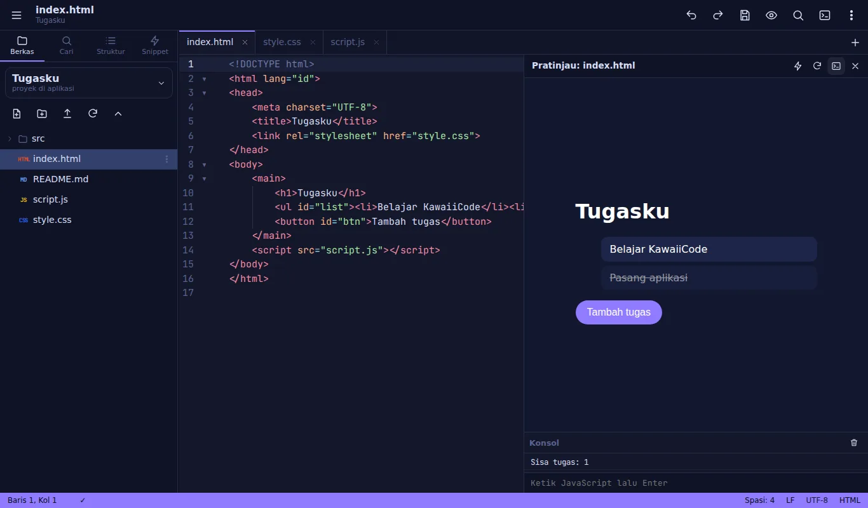This screenshot has height=508, width=868.
Task: Open the more options kebab menu
Action: [851, 15]
